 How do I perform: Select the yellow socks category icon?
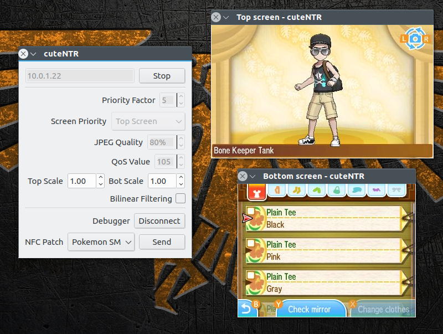(x=297, y=190)
